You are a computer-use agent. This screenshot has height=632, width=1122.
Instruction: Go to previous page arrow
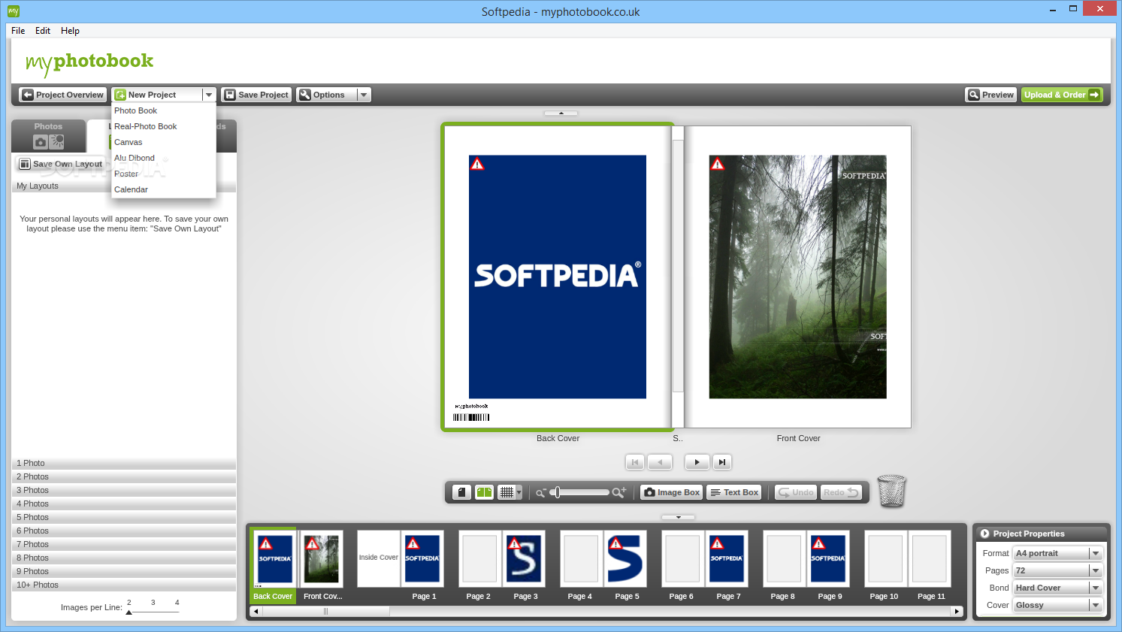click(660, 462)
